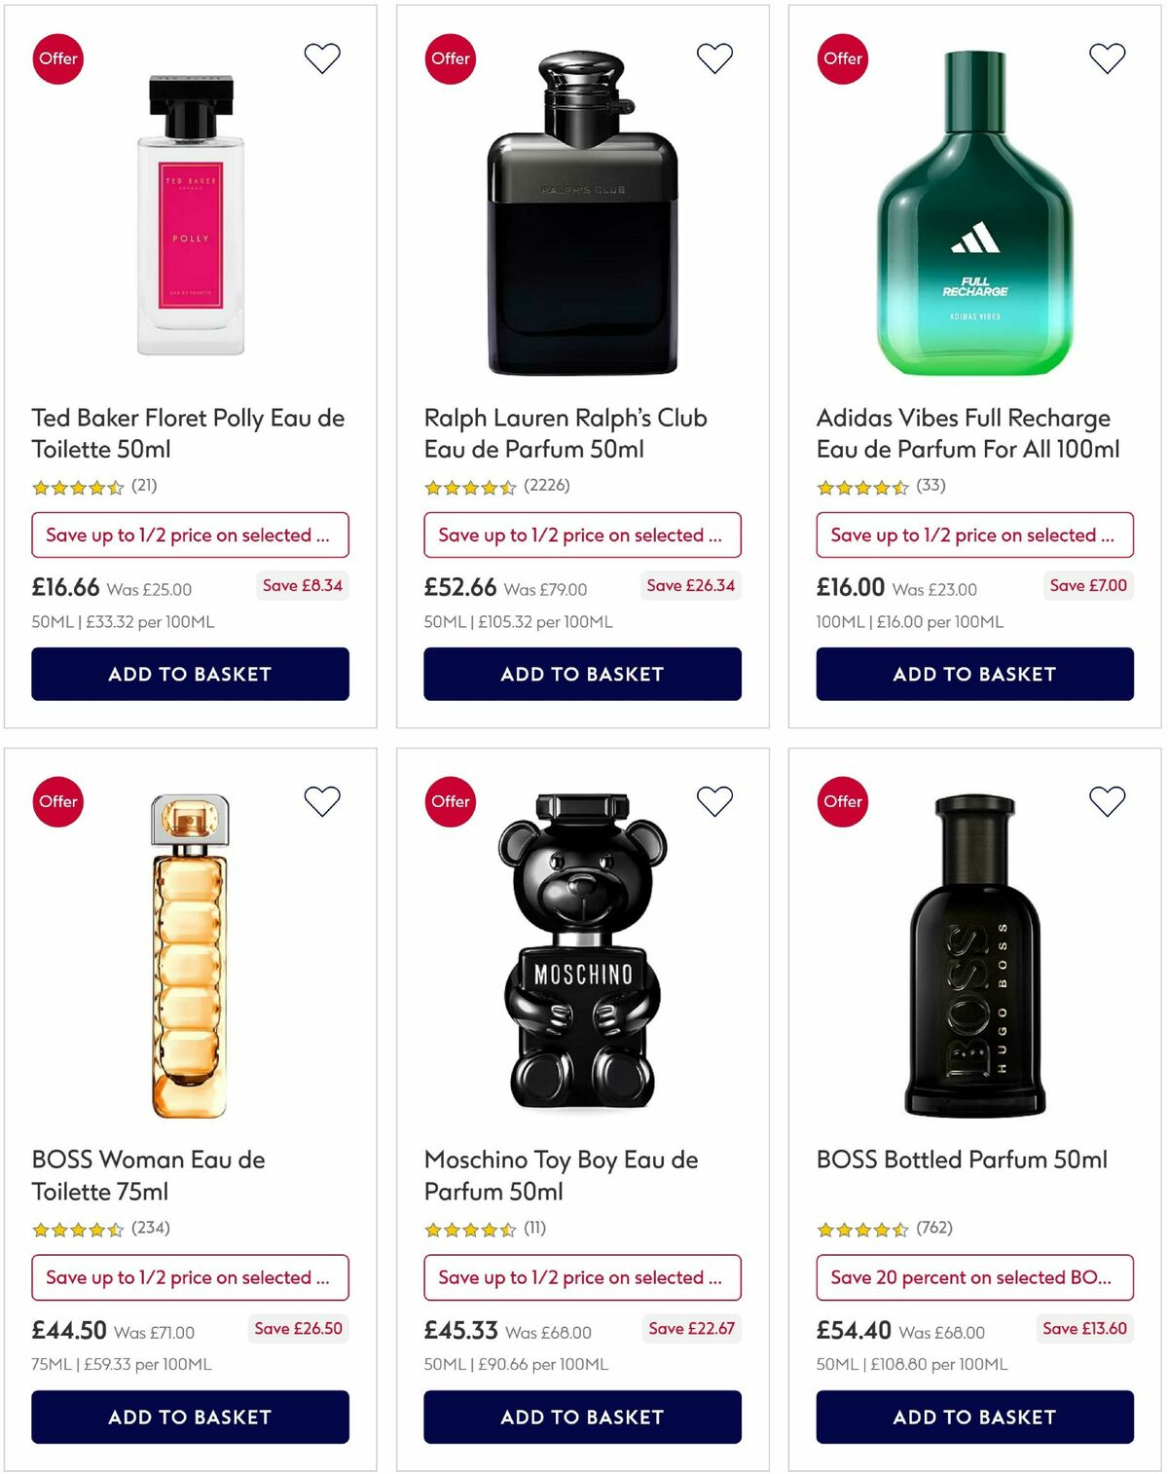Click the Offer badge on Adidas Vibes Full Recharge
Viewport: 1168px width, 1474px height.
(x=842, y=58)
